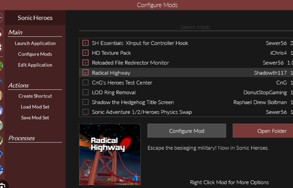The height and width of the screenshot is (188, 293).
Task: Disable the HD Texture Pack plus box
Action: [85, 53]
